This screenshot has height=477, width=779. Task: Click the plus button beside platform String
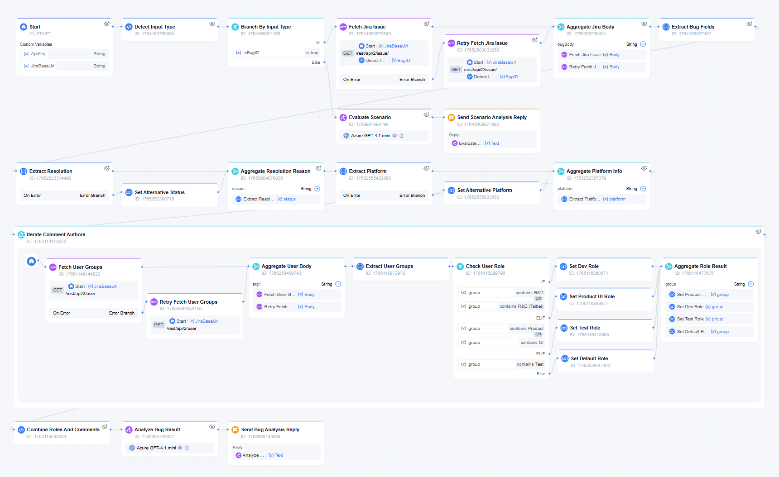(x=643, y=189)
